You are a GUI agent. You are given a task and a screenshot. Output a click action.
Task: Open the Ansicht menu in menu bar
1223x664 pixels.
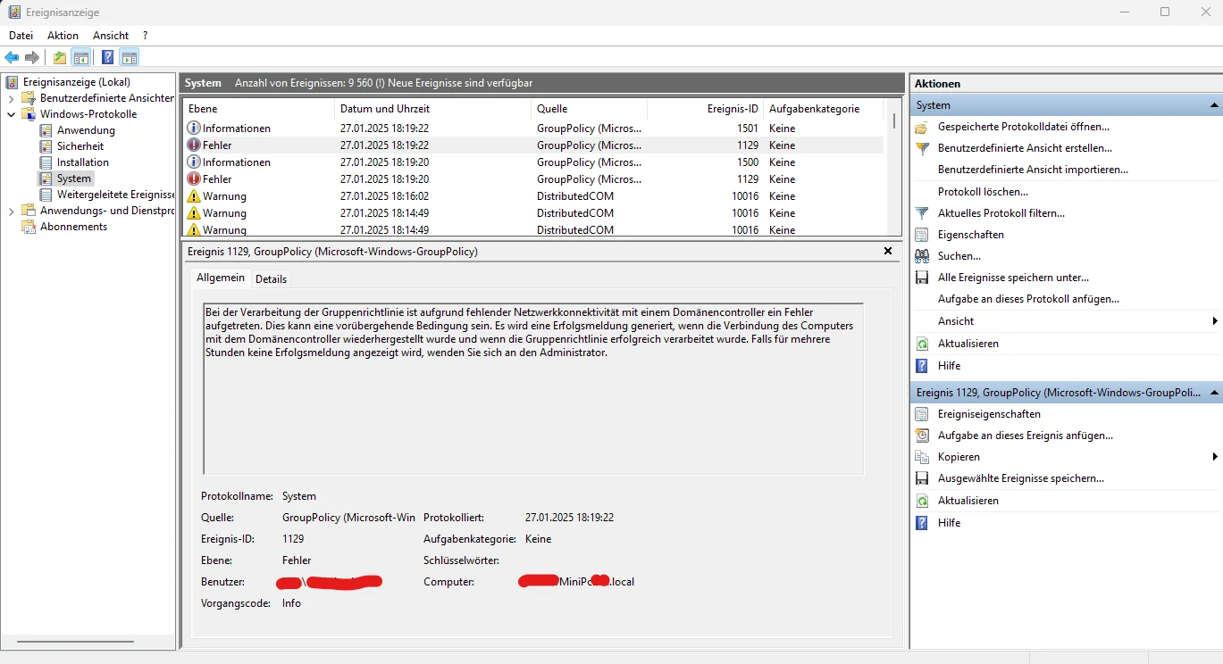tap(111, 36)
